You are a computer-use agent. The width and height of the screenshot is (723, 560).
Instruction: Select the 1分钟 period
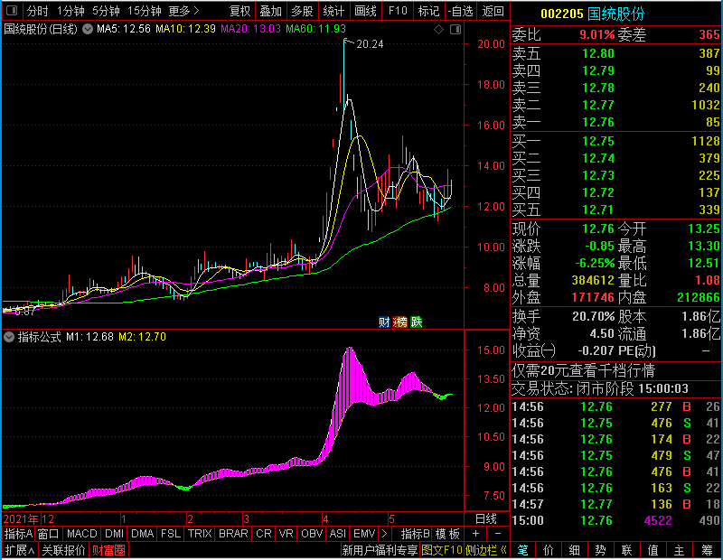[70, 11]
